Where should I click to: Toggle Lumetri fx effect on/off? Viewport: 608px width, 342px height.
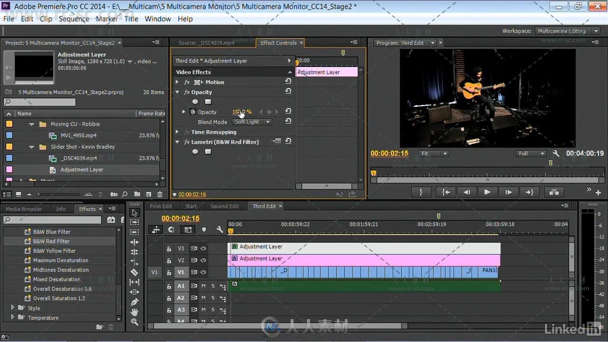(187, 142)
